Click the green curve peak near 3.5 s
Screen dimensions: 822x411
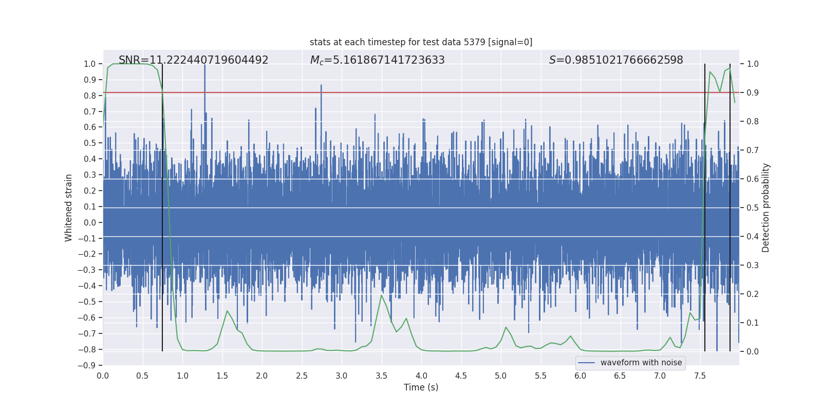381,295
